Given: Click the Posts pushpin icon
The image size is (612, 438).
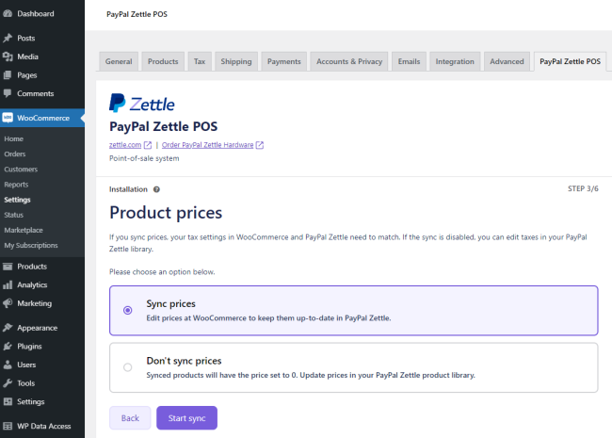Looking at the screenshot, I should tap(8, 39).
